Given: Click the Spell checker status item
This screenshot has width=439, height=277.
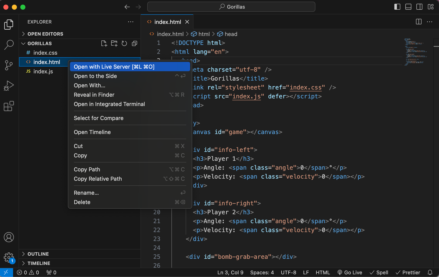Looking at the screenshot, I should tap(379, 272).
